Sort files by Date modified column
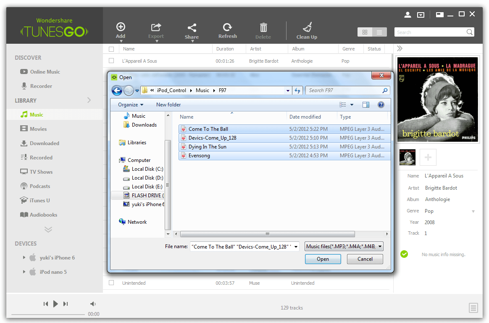The height and width of the screenshot is (323, 489). (x=305, y=117)
